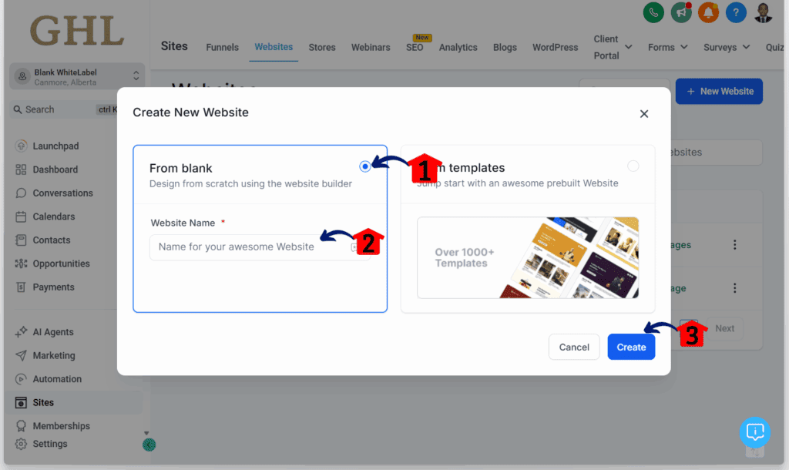Click the AI Agents sparkle icon
The image size is (789, 470).
pos(21,332)
